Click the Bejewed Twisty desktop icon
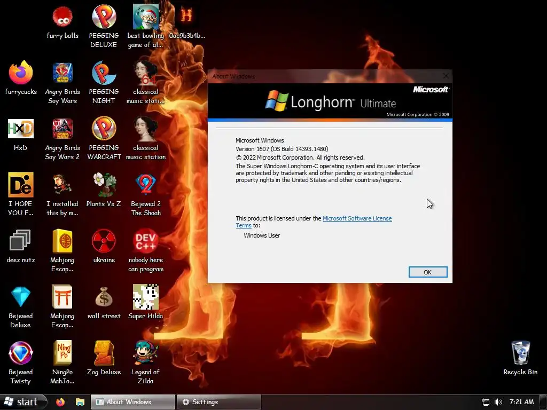 [x=21, y=363]
